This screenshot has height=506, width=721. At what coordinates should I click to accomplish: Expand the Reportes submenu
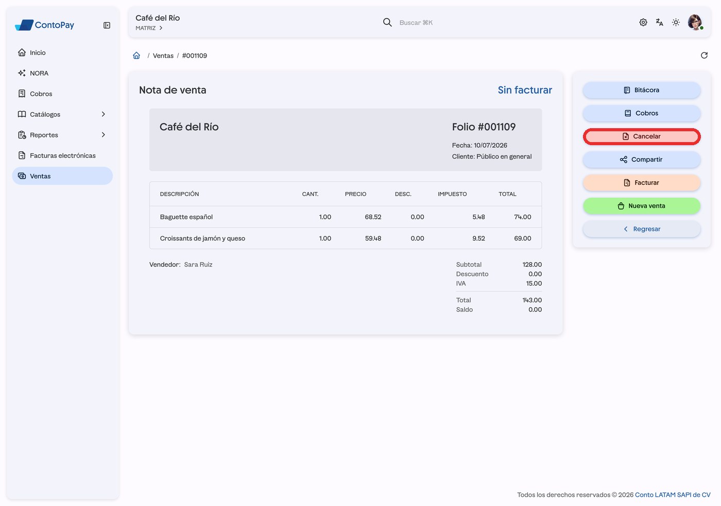tap(62, 135)
